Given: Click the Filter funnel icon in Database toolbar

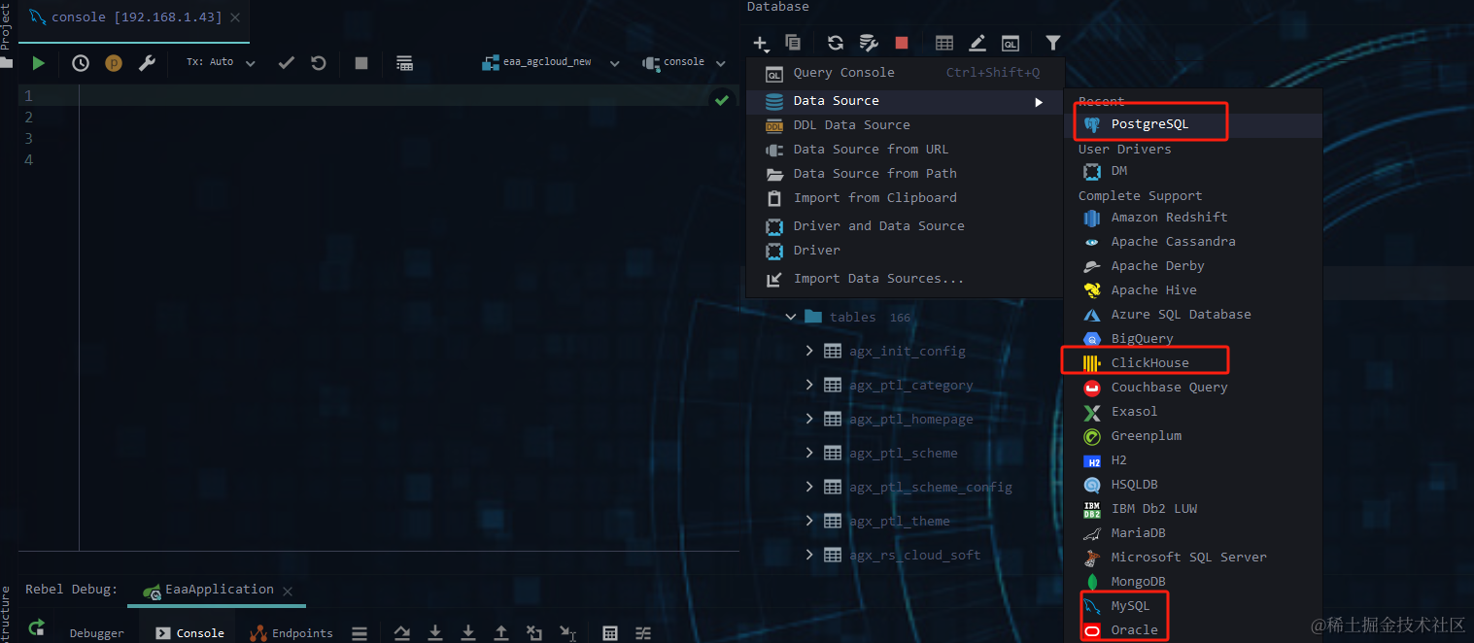Looking at the screenshot, I should [1052, 43].
